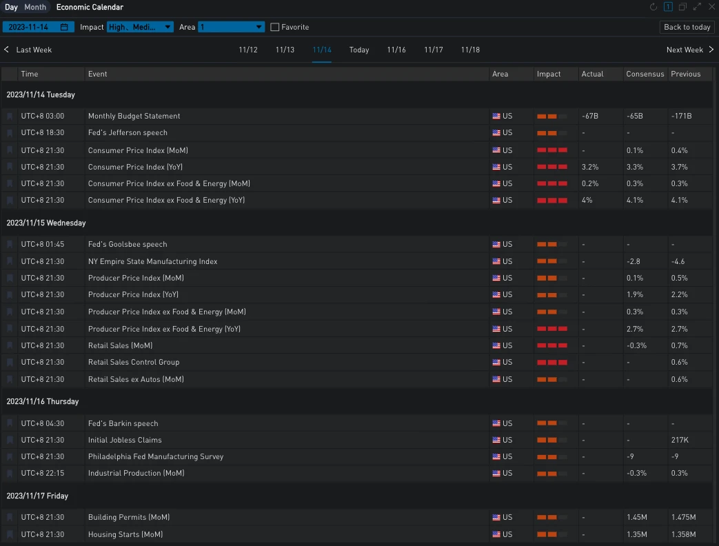Image resolution: width=719 pixels, height=546 pixels.
Task: Go to Last Week using left chevron
Action: point(7,50)
